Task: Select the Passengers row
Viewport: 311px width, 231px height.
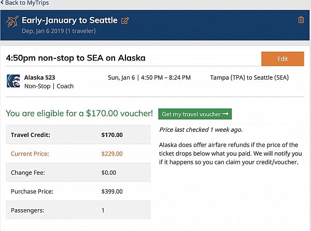Action: [78, 210]
